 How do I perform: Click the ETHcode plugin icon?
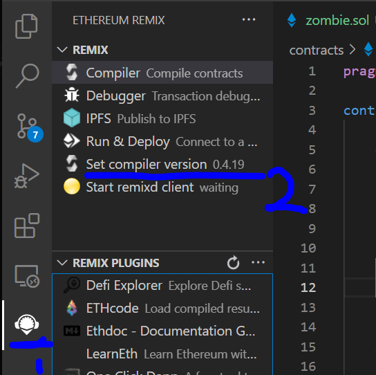click(x=72, y=308)
